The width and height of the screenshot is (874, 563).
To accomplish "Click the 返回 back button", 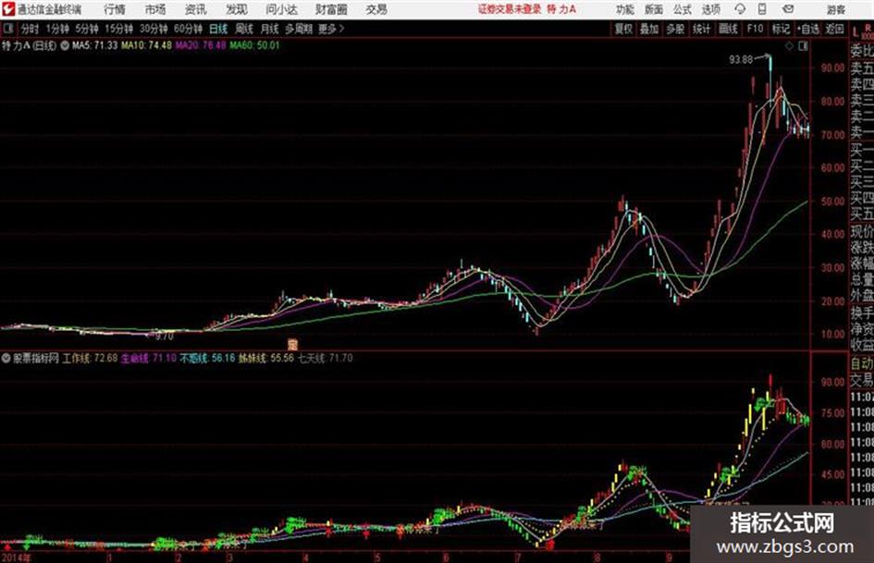I will 834,29.
